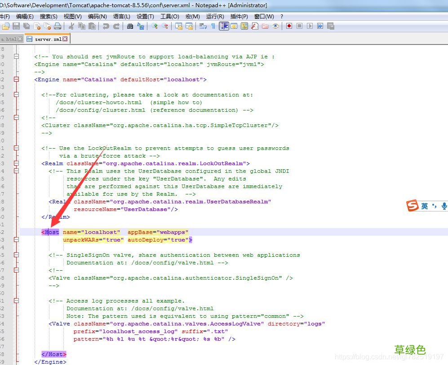
Task: Collapse the Host localhost fold marker
Action: (17, 232)
